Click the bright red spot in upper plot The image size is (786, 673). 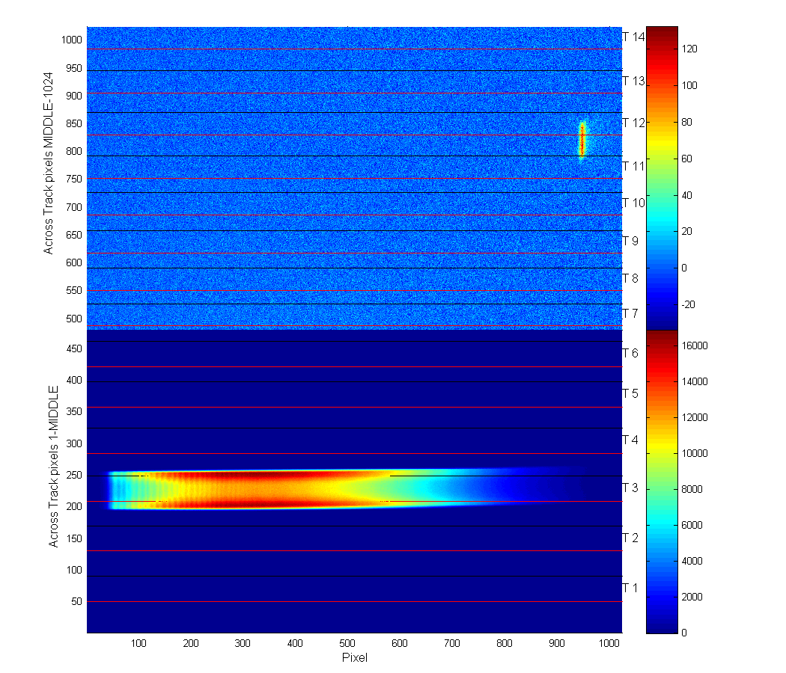(x=582, y=140)
